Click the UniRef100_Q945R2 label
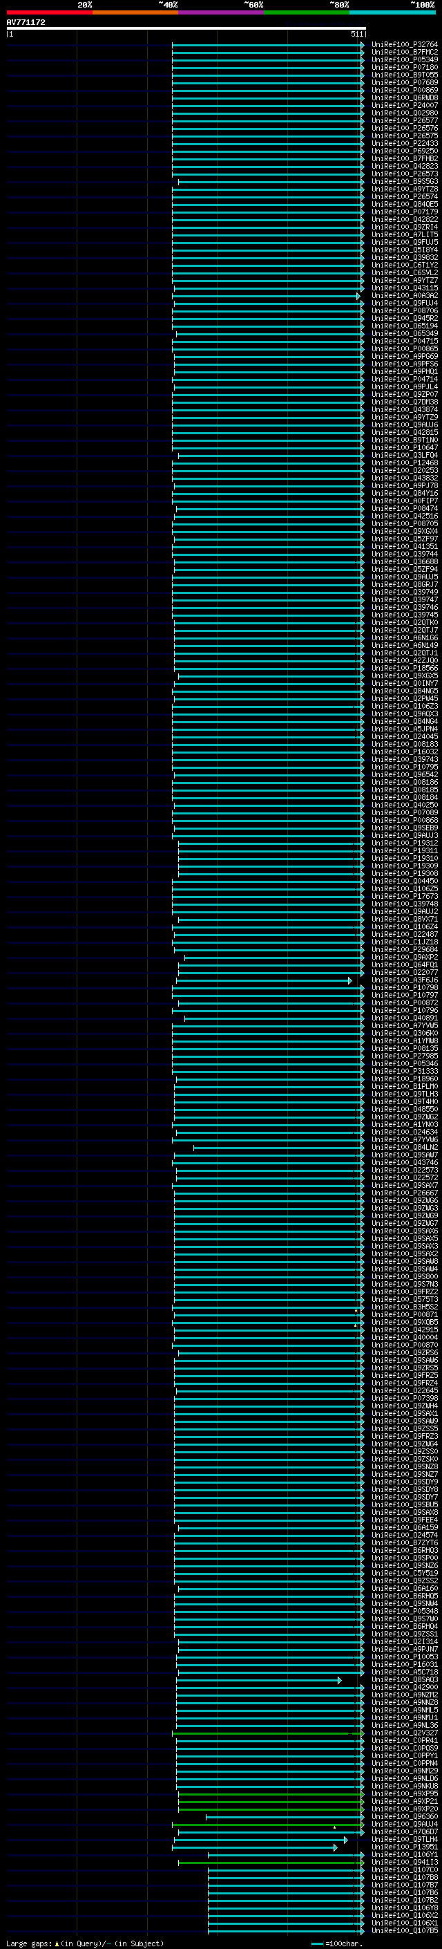The image size is (442, 1949). point(405,319)
